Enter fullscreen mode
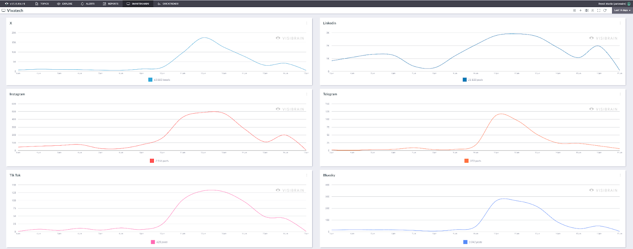The width and height of the screenshot is (633, 249). (x=599, y=10)
